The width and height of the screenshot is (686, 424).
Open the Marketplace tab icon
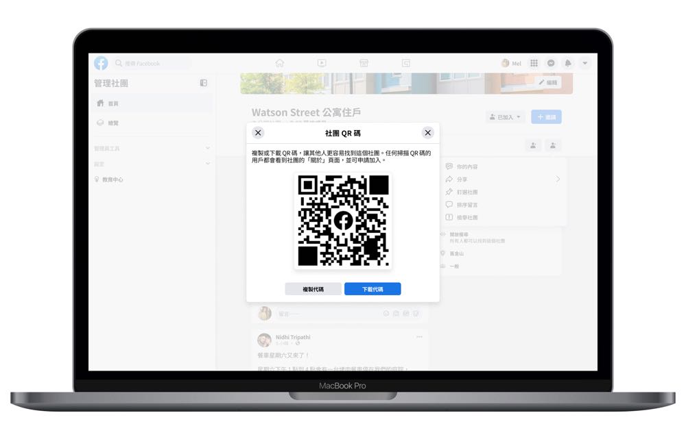tap(364, 63)
